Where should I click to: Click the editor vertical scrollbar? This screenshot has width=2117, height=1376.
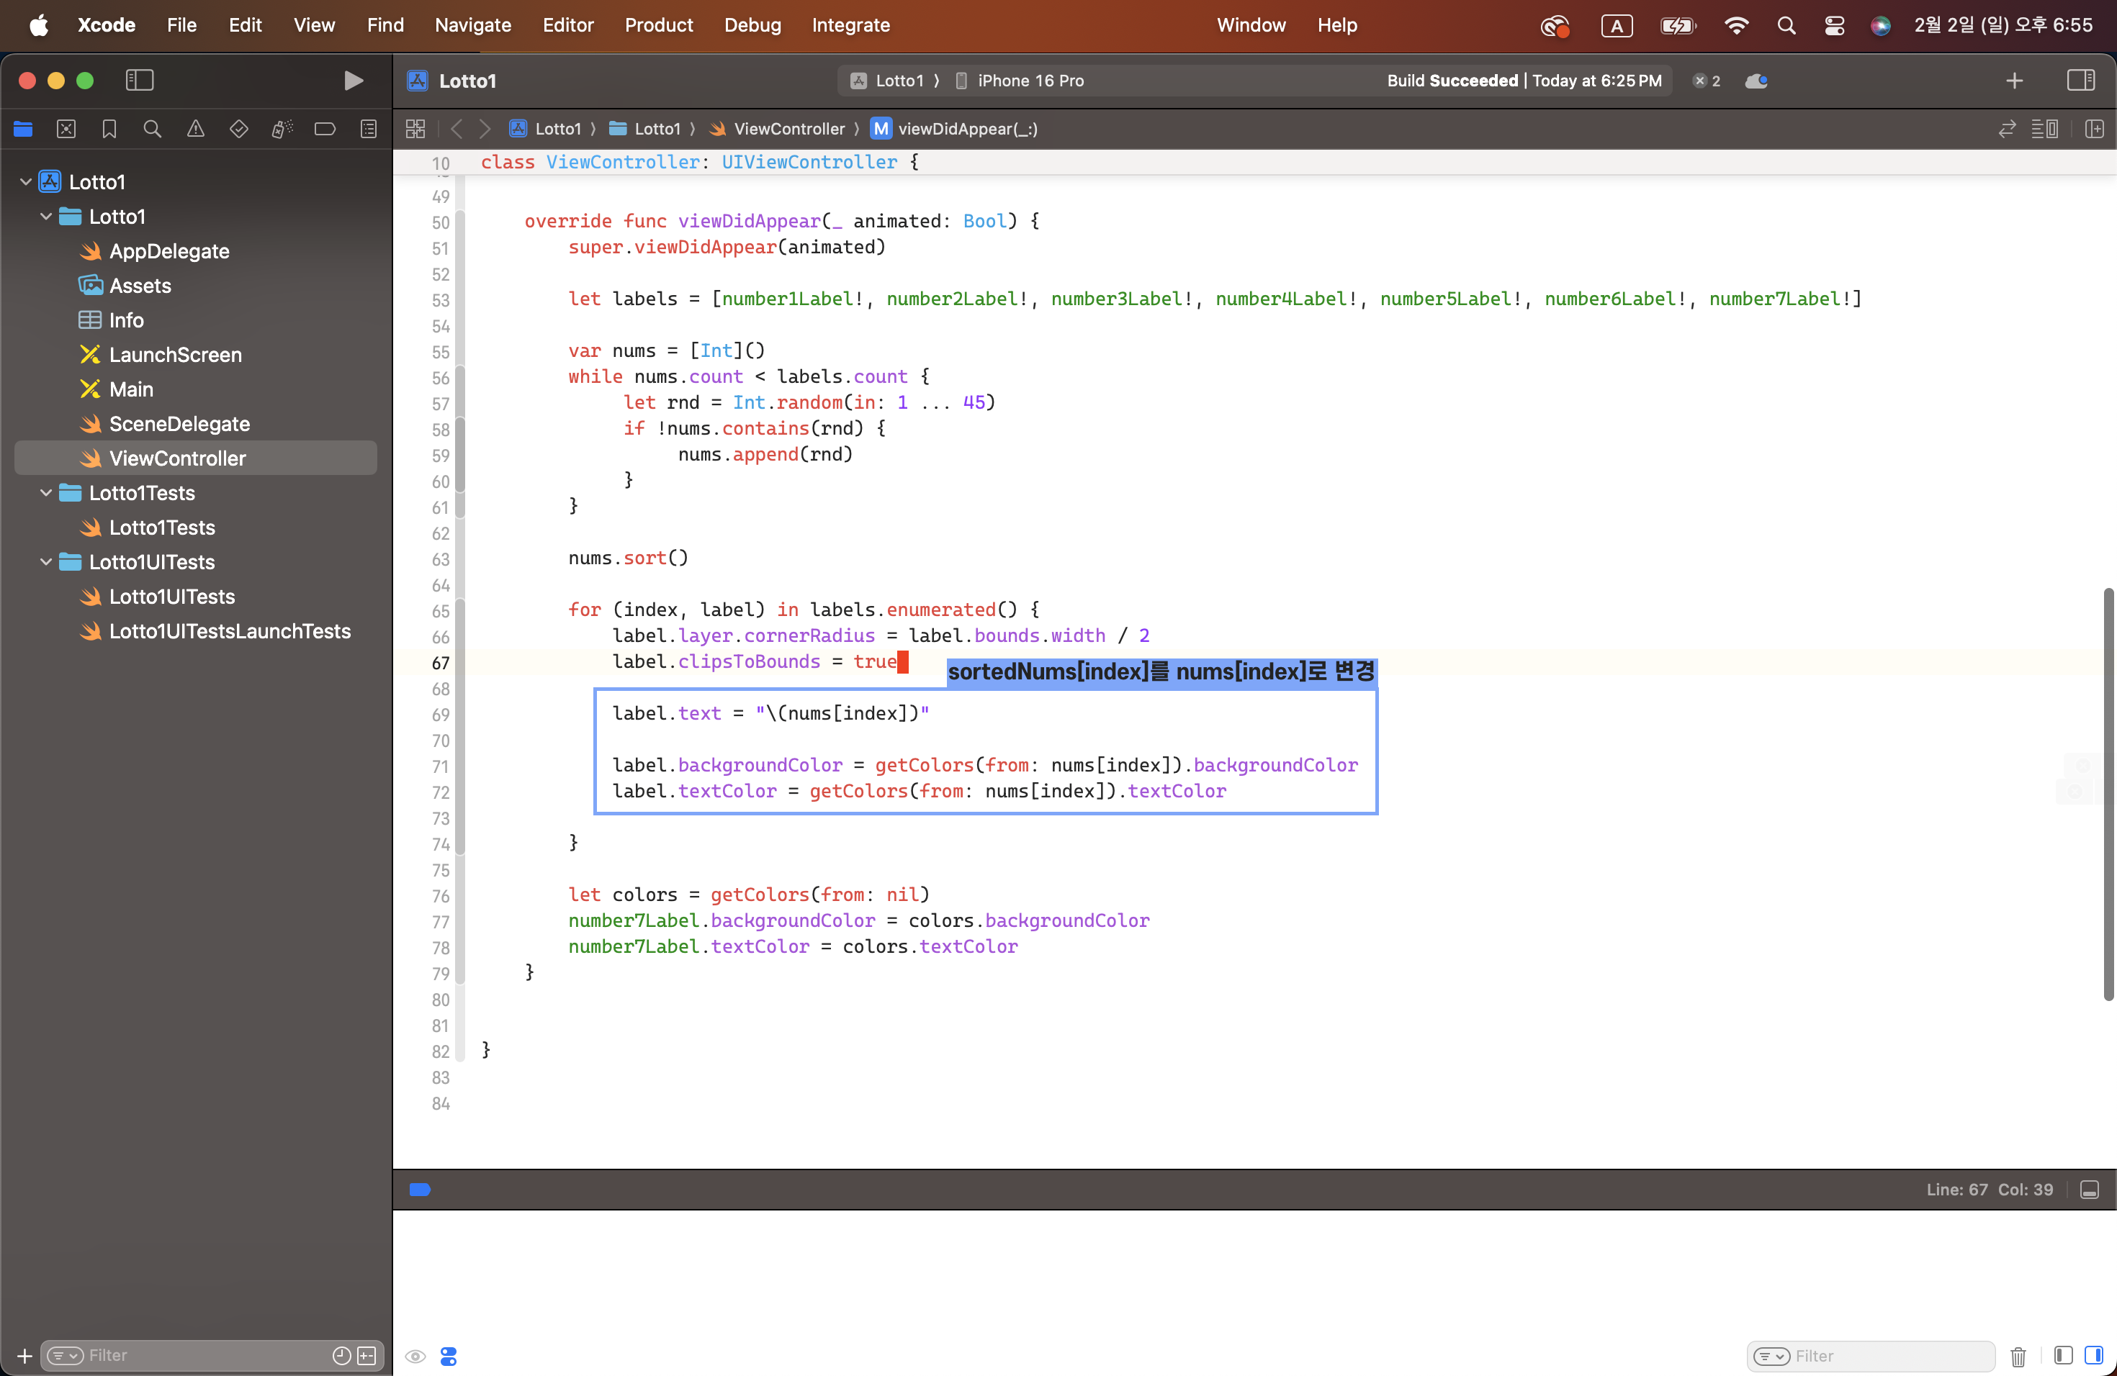(2107, 793)
